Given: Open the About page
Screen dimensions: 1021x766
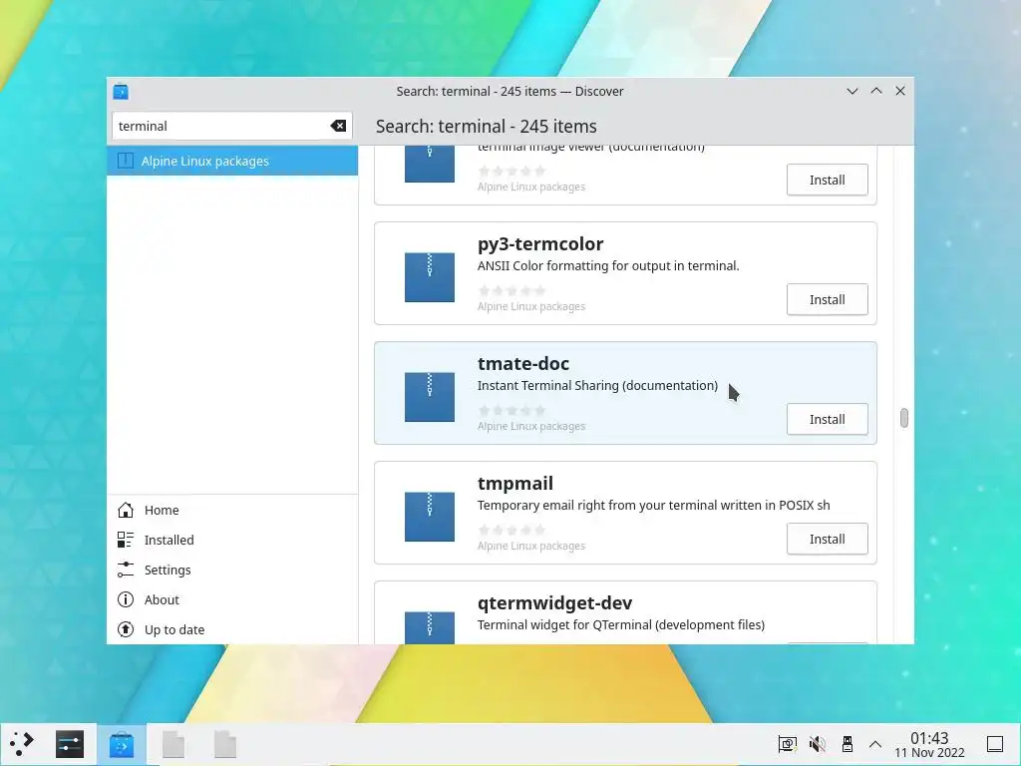Looking at the screenshot, I should [232, 599].
